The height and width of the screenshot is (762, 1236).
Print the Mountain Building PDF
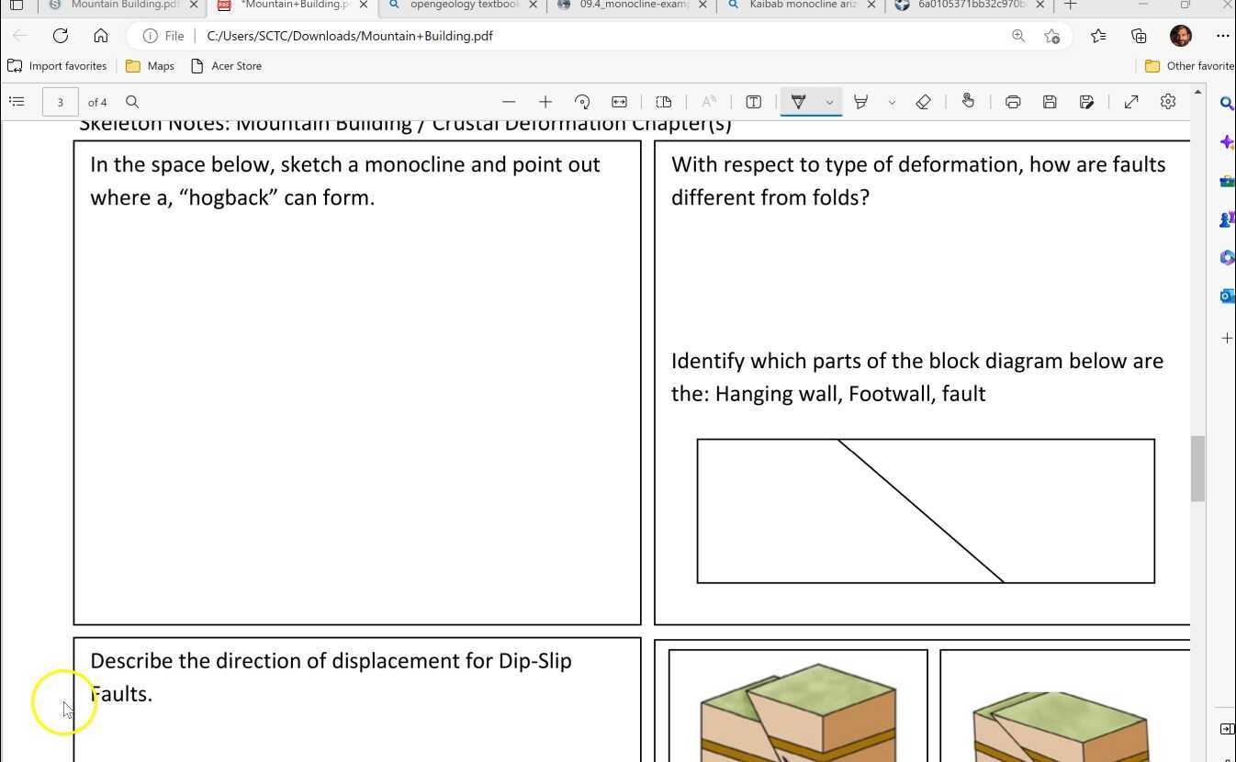point(1012,101)
